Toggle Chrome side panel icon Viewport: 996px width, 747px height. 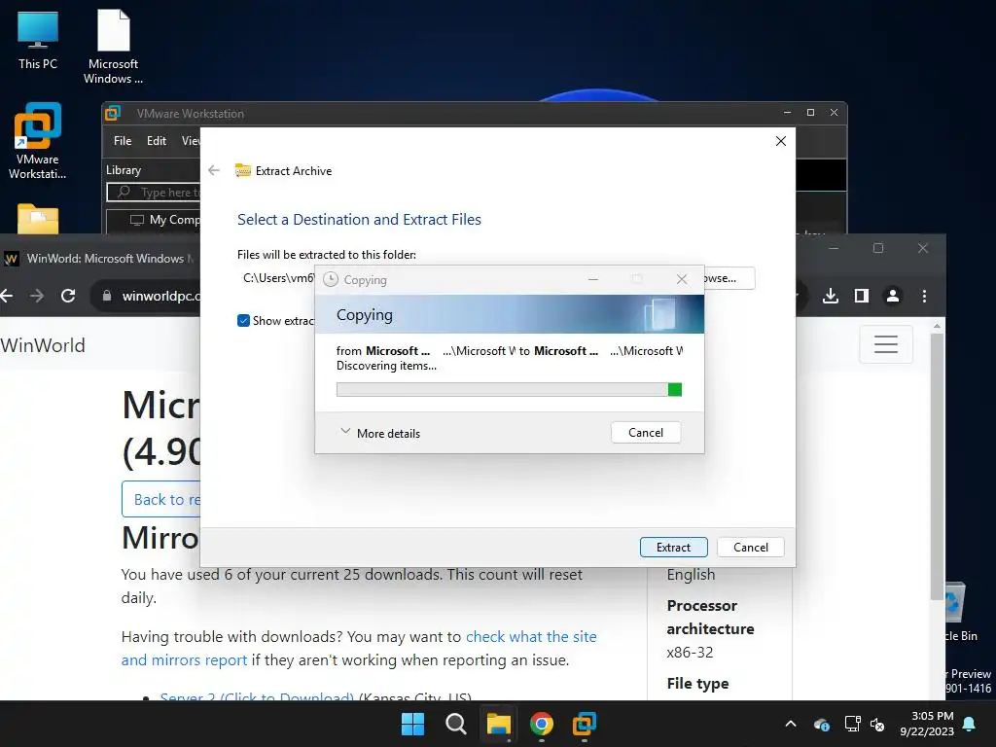tap(862, 296)
